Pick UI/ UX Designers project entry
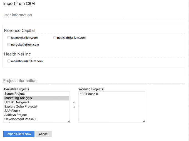This screenshot has height=141, width=189. (x=17, y=102)
